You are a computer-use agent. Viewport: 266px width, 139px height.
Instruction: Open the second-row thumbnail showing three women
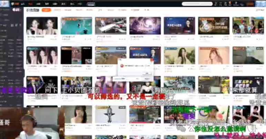(x=42, y=55)
